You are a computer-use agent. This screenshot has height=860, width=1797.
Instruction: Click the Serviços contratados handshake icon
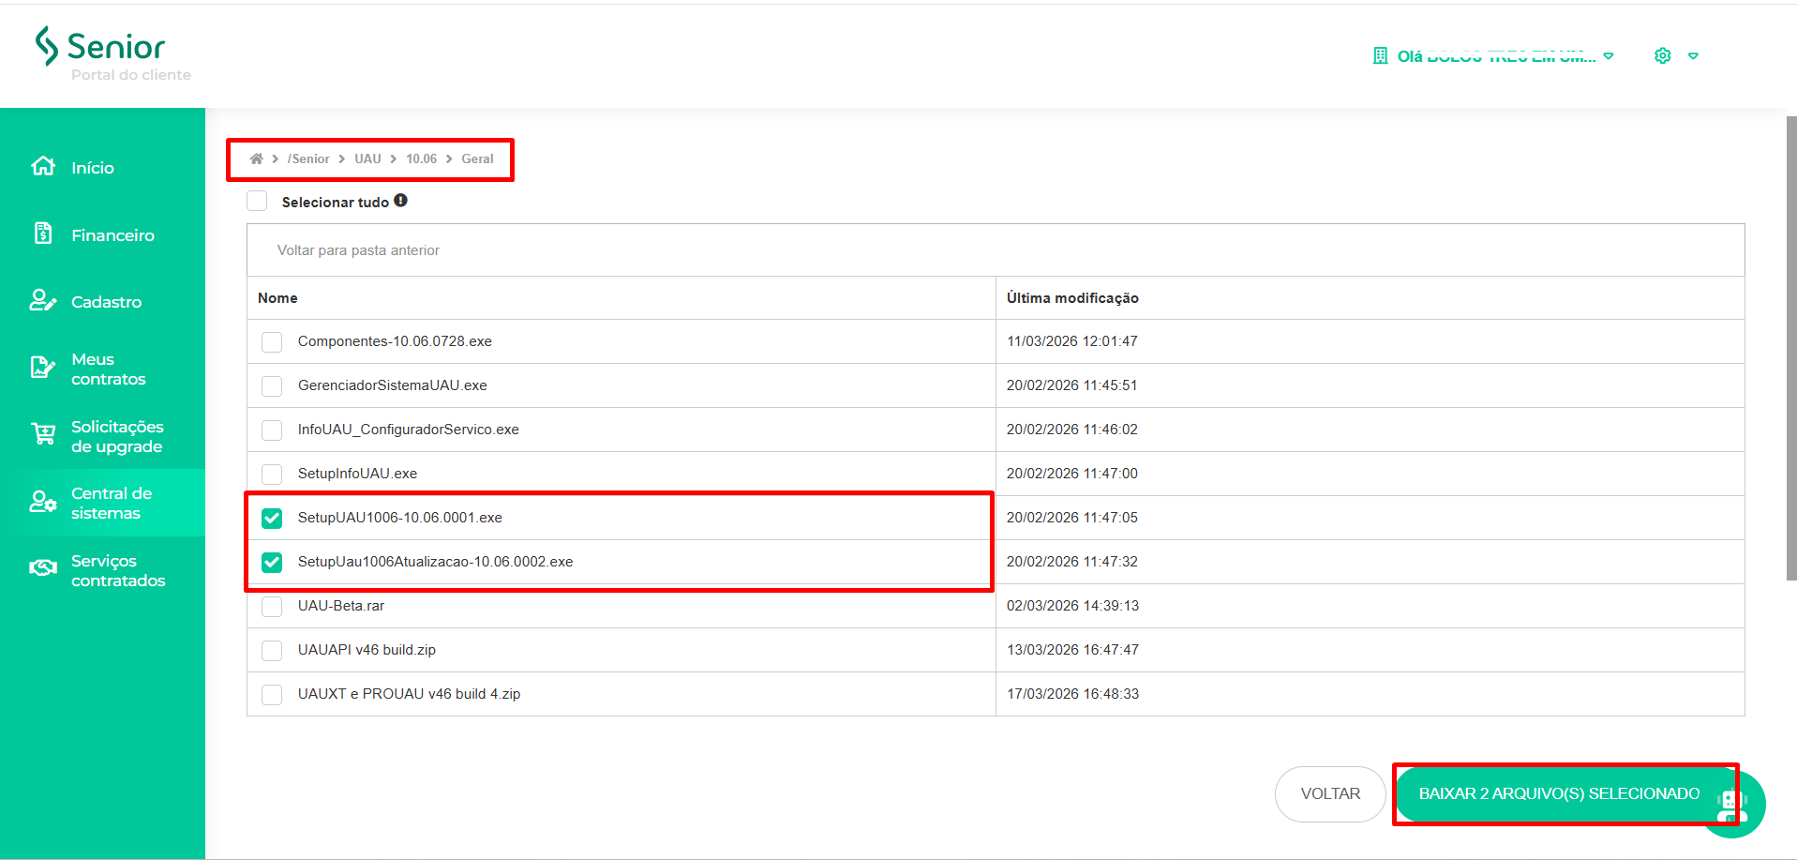43,568
